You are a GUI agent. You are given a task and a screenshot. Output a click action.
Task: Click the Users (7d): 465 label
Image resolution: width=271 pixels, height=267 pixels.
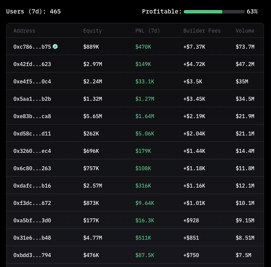point(33,12)
